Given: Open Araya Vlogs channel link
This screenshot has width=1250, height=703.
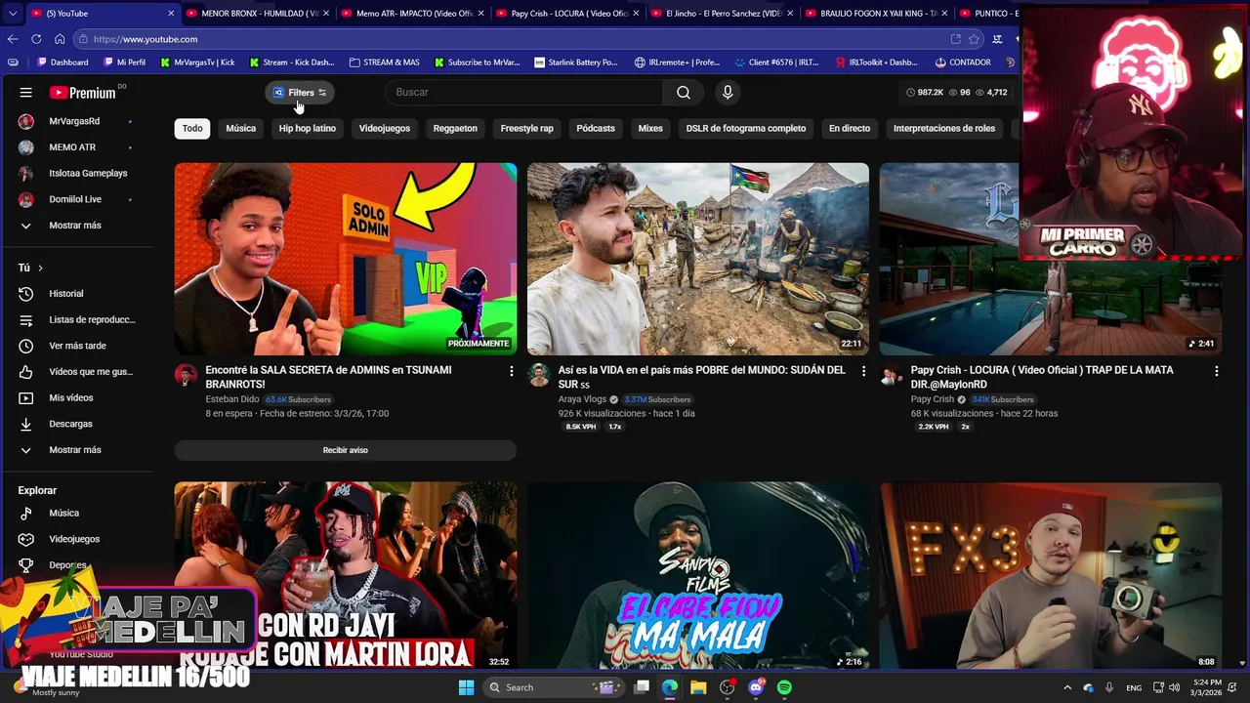Looking at the screenshot, I should [x=582, y=399].
